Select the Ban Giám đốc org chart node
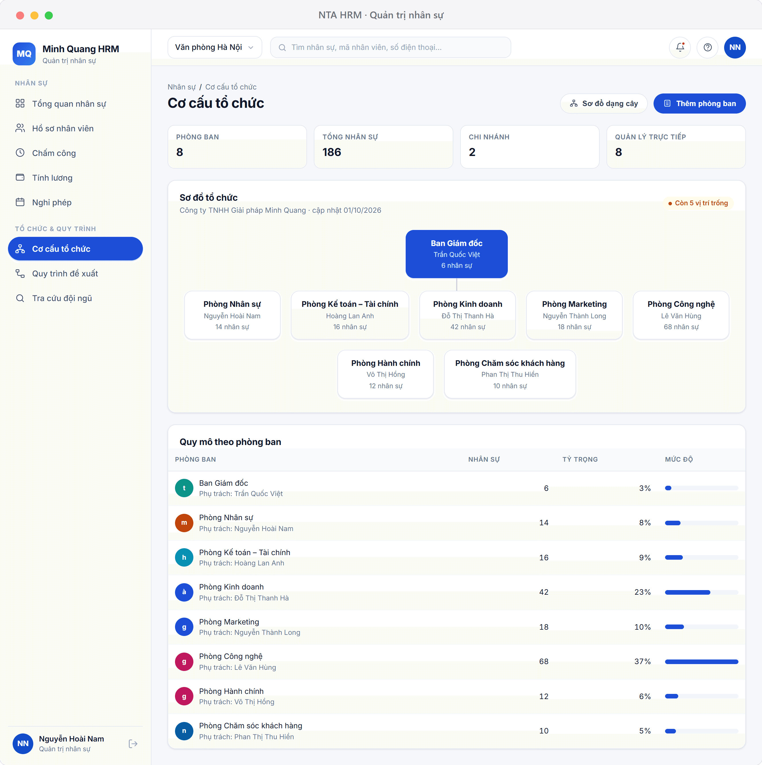Screen dimensions: 762x765 [x=456, y=254]
